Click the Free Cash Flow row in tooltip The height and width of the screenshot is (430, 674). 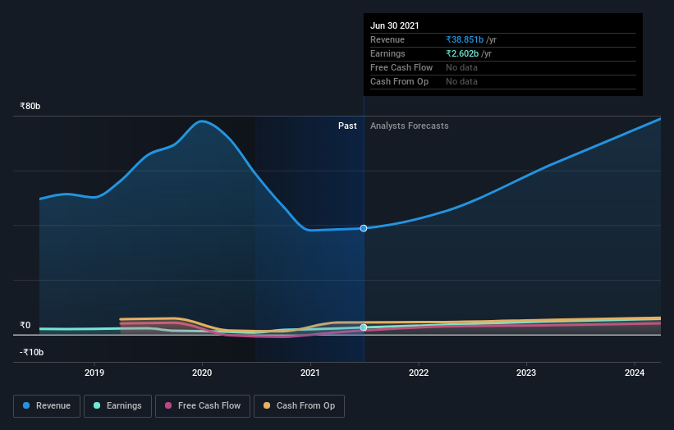click(503, 68)
